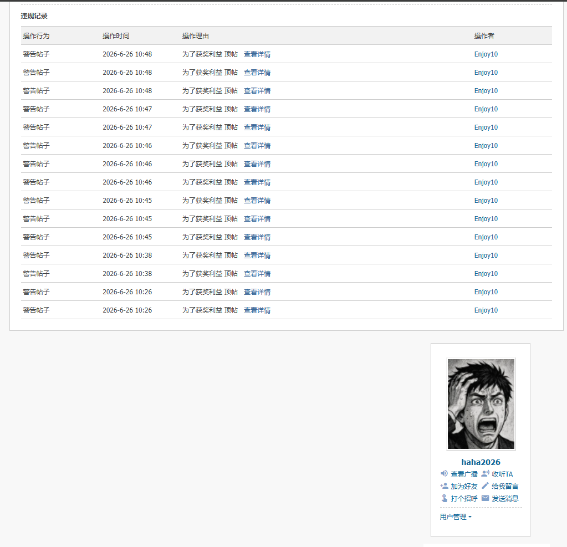Click the 收听TA link
The width and height of the screenshot is (567, 547).
pos(502,474)
